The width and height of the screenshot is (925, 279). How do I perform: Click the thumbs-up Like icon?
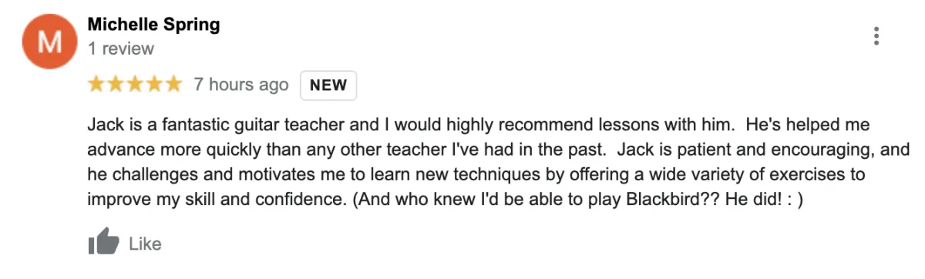pos(103,243)
